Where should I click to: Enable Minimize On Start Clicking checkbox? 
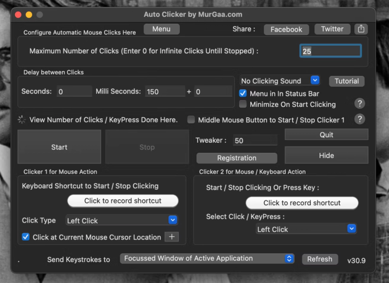243,104
